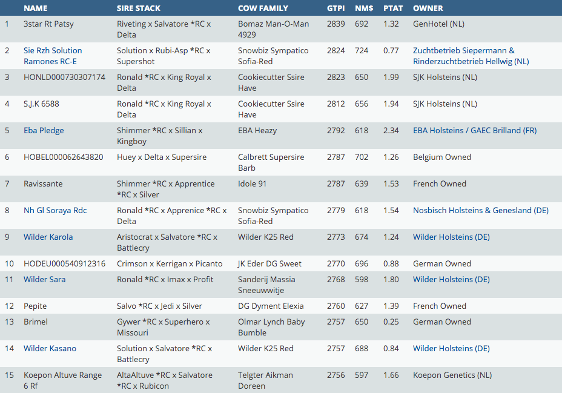562x393 pixels.
Task: Click the PTAT column header
Action: tap(393, 8)
